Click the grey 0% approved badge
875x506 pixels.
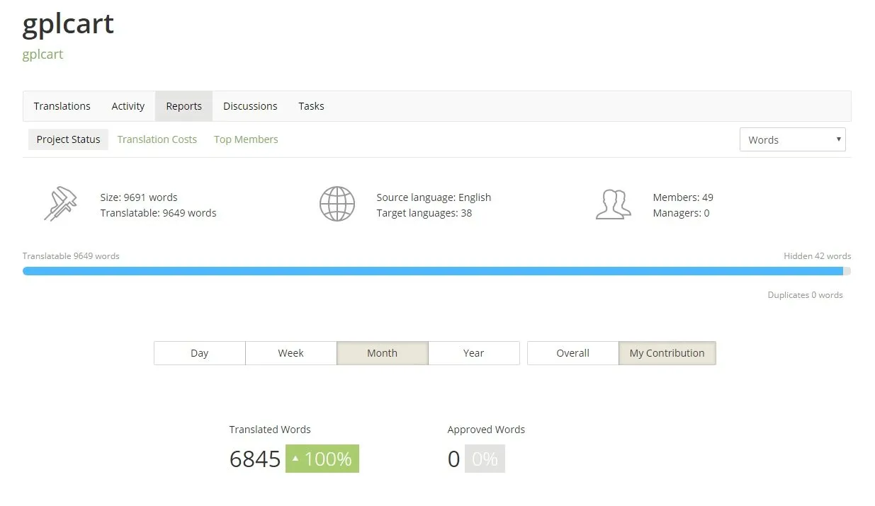[485, 459]
